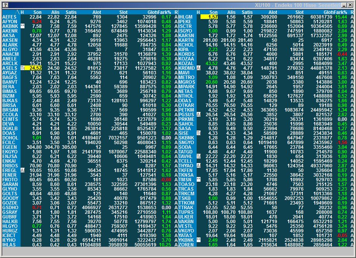
Task: Click the H column header in right-hand table
Action: 198,12
